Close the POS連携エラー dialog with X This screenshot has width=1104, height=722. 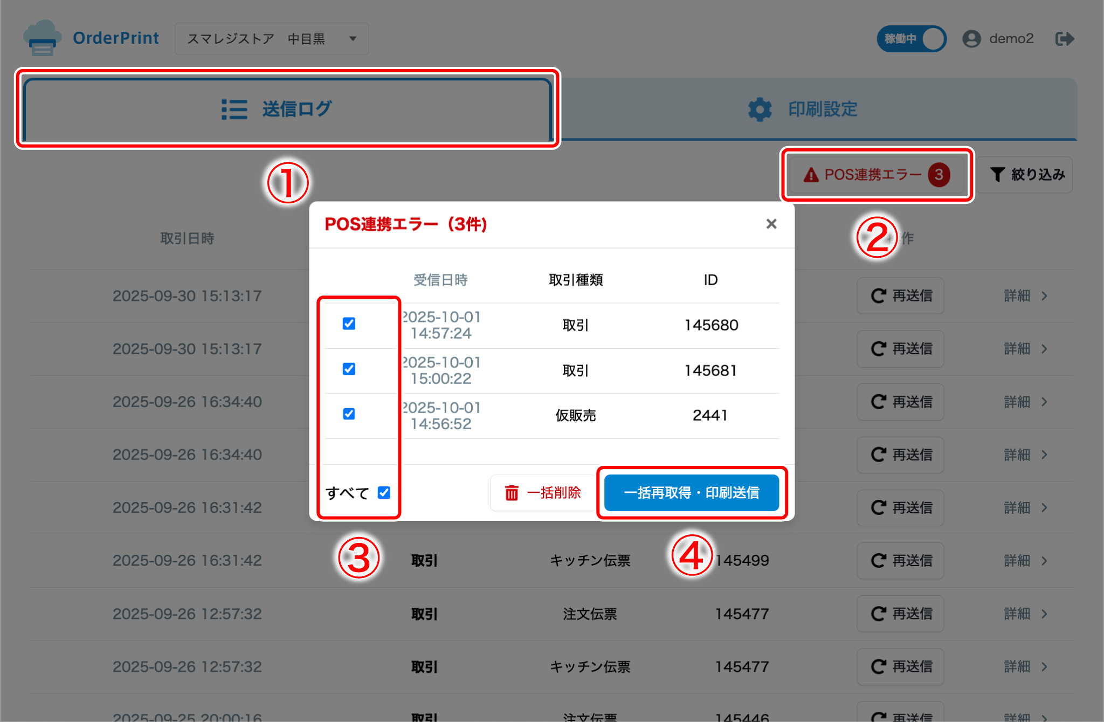click(771, 224)
